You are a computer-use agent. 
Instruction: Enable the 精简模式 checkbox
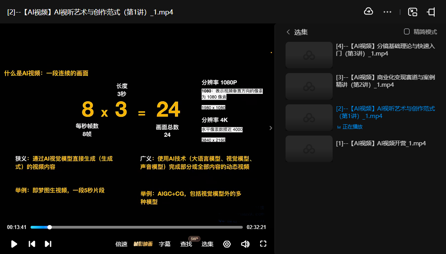pyautogui.click(x=407, y=32)
